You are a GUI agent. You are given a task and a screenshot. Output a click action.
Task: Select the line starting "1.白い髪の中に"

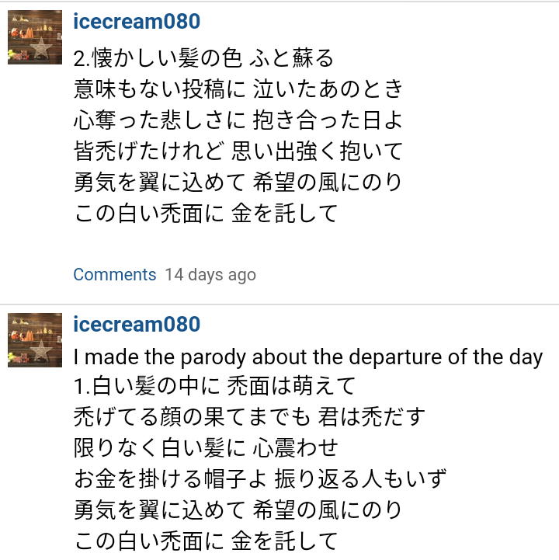(214, 386)
